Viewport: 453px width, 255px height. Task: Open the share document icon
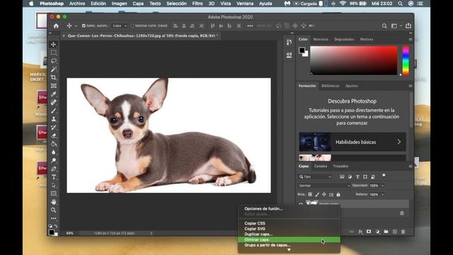408,25
